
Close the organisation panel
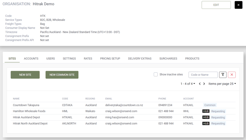[x=238, y=5]
